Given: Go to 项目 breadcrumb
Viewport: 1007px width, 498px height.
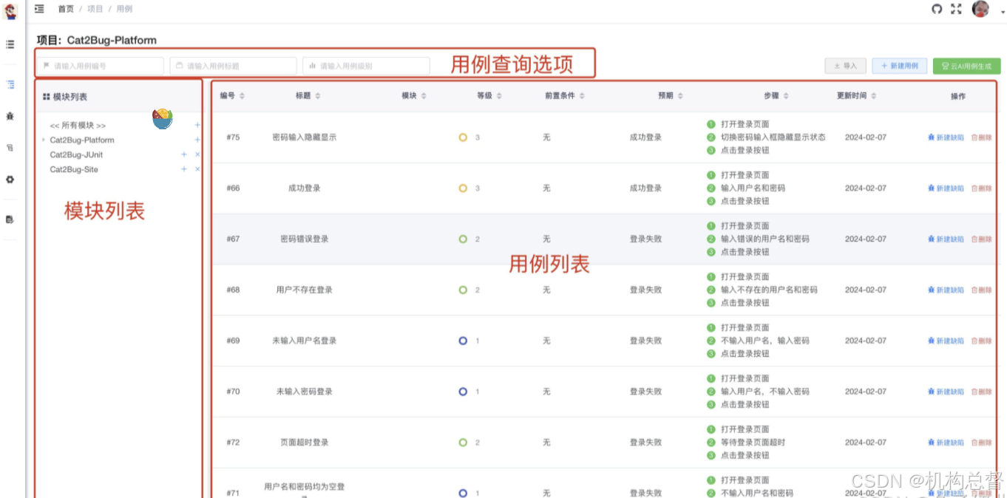Looking at the screenshot, I should [x=95, y=9].
